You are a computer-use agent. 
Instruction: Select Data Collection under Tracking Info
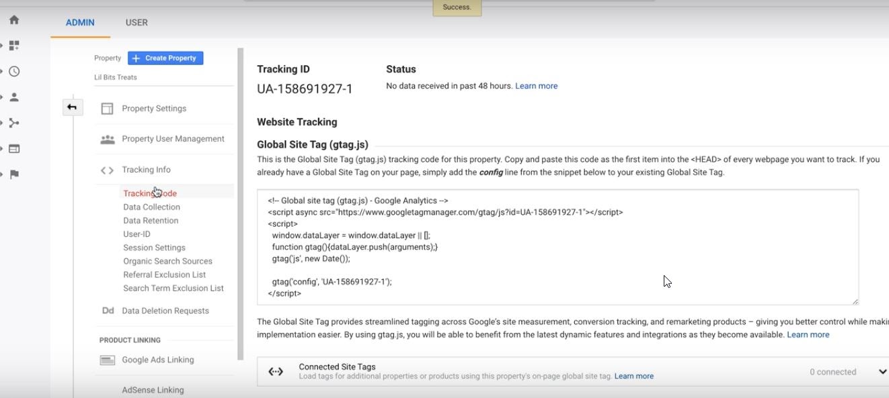pyautogui.click(x=151, y=207)
